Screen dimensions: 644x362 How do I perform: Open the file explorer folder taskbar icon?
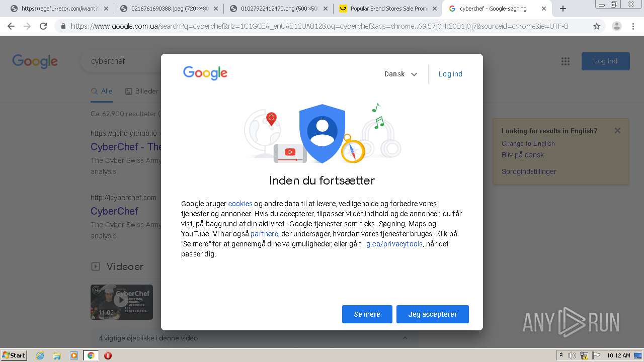click(x=57, y=355)
